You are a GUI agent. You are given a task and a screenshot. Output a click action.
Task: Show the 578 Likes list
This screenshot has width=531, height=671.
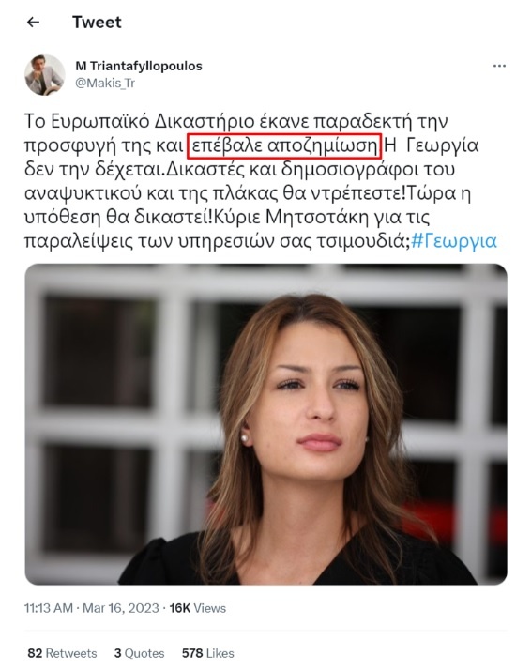pos(208,653)
